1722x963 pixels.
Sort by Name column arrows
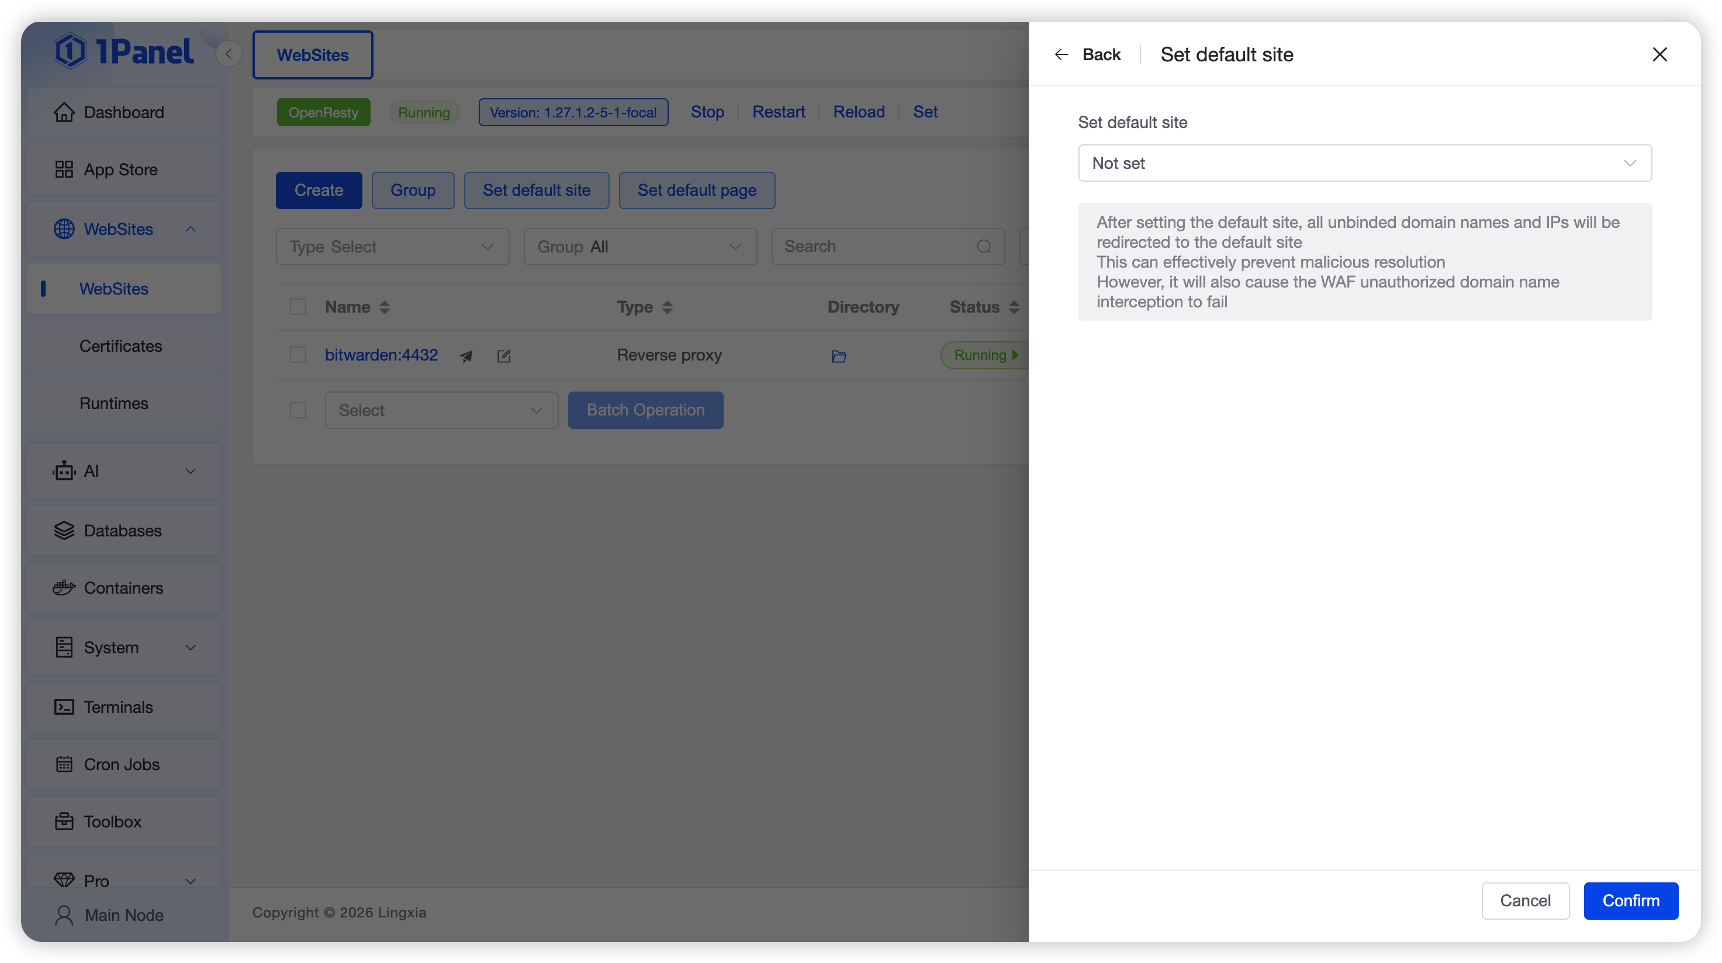click(385, 307)
